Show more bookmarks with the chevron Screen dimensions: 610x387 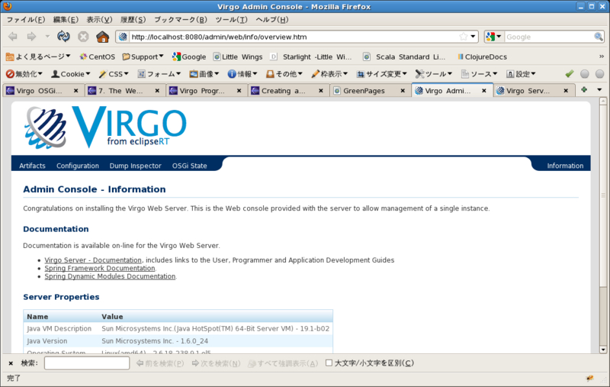click(x=602, y=56)
